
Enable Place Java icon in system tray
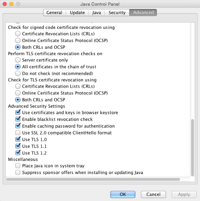tap(18, 165)
